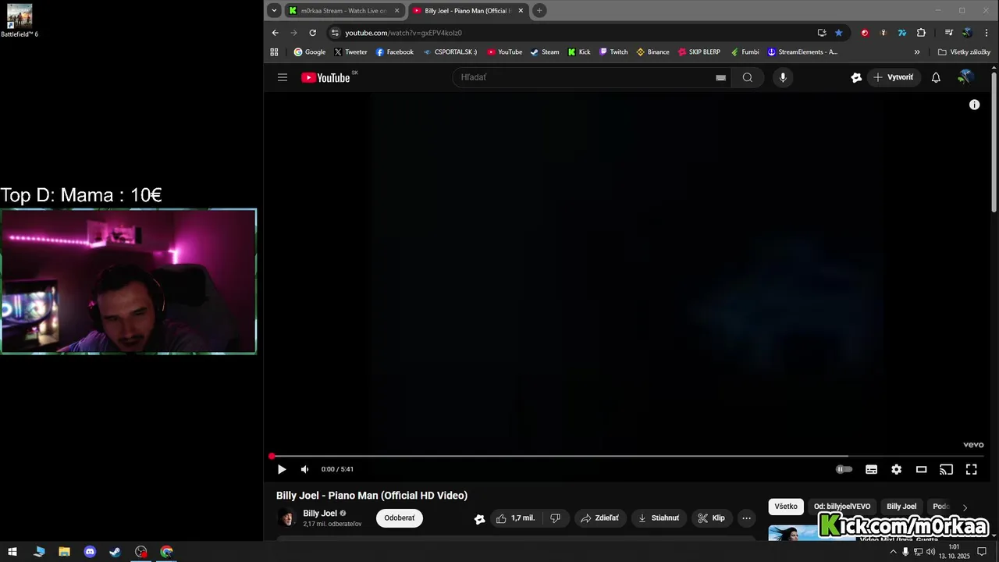Show hidden bookmarks chevron
Screen dimensions: 999x562
click(917, 52)
